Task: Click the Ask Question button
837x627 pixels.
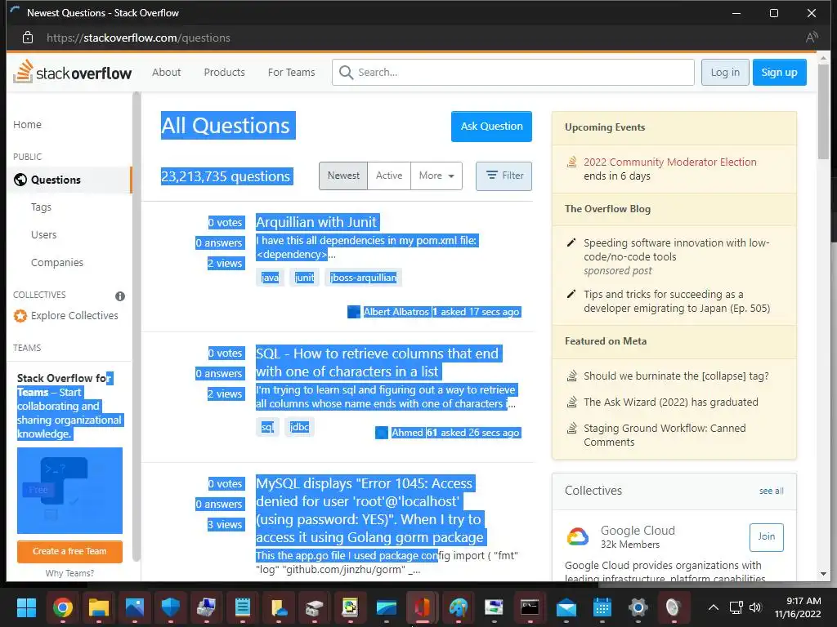Action: tap(491, 127)
